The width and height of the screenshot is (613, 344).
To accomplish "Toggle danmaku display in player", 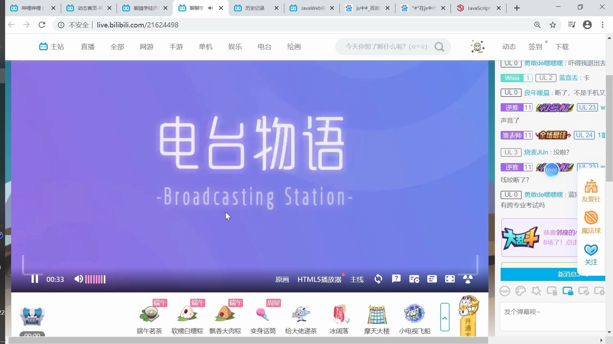I will [x=432, y=279].
